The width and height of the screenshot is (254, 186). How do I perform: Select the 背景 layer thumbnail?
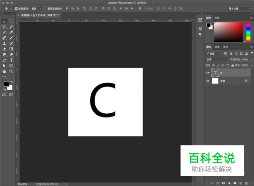tap(215, 81)
